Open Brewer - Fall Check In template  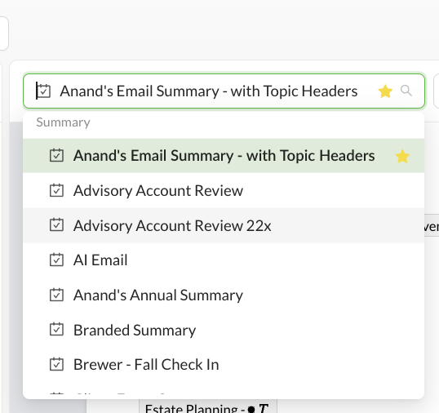[x=224, y=365]
